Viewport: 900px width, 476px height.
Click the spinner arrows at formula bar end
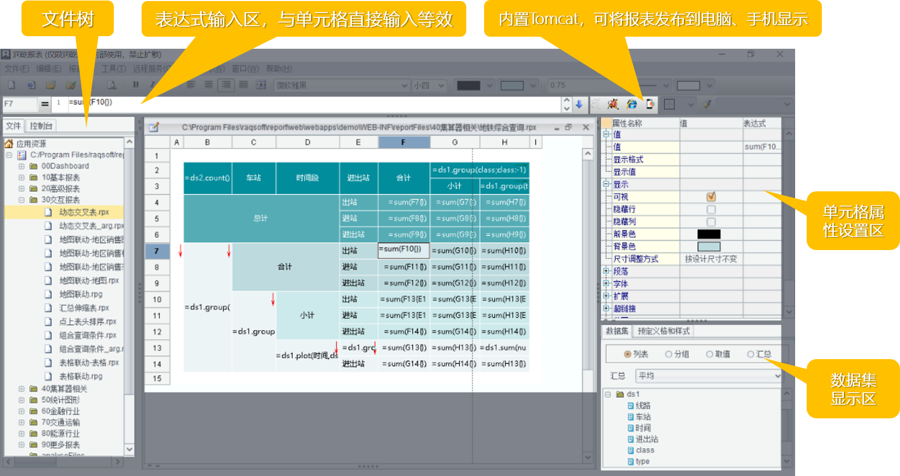566,104
